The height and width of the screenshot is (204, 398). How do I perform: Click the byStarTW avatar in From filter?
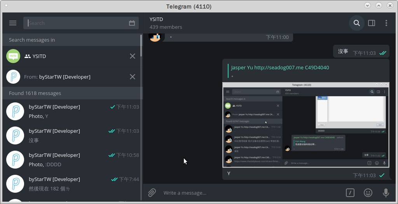pyautogui.click(x=13, y=77)
